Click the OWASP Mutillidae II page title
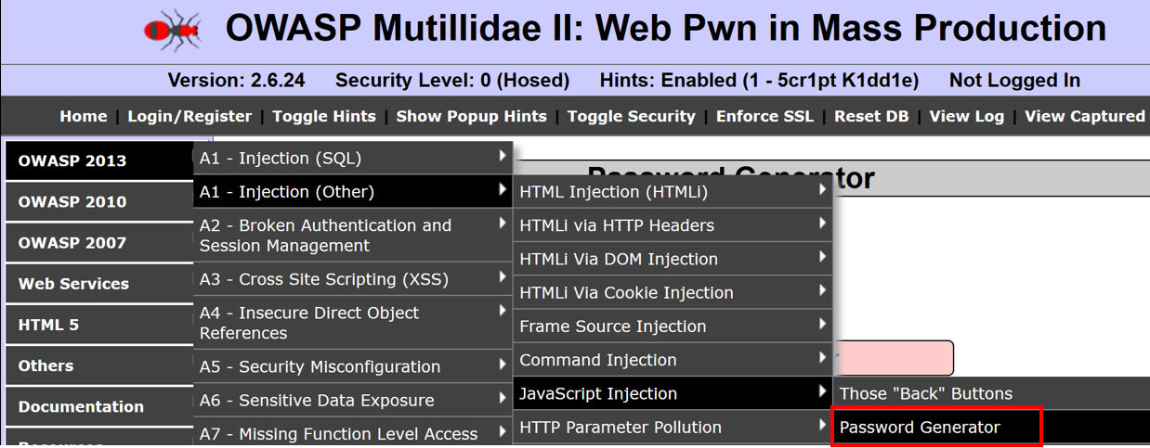 tap(666, 29)
